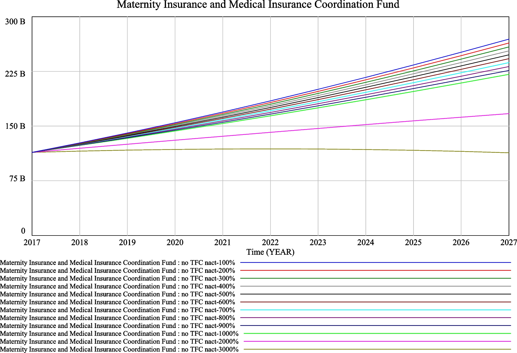517x353 pixels.
Task: Click the chart title 'Maternity Insurance and Medical Insurance Coordination Fund'
Action: point(258,4)
